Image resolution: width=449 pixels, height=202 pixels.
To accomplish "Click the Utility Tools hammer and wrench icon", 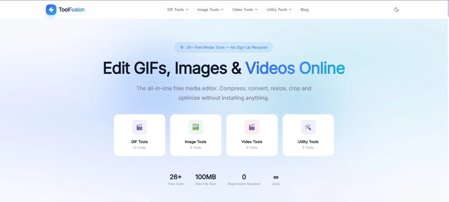I will [x=308, y=127].
